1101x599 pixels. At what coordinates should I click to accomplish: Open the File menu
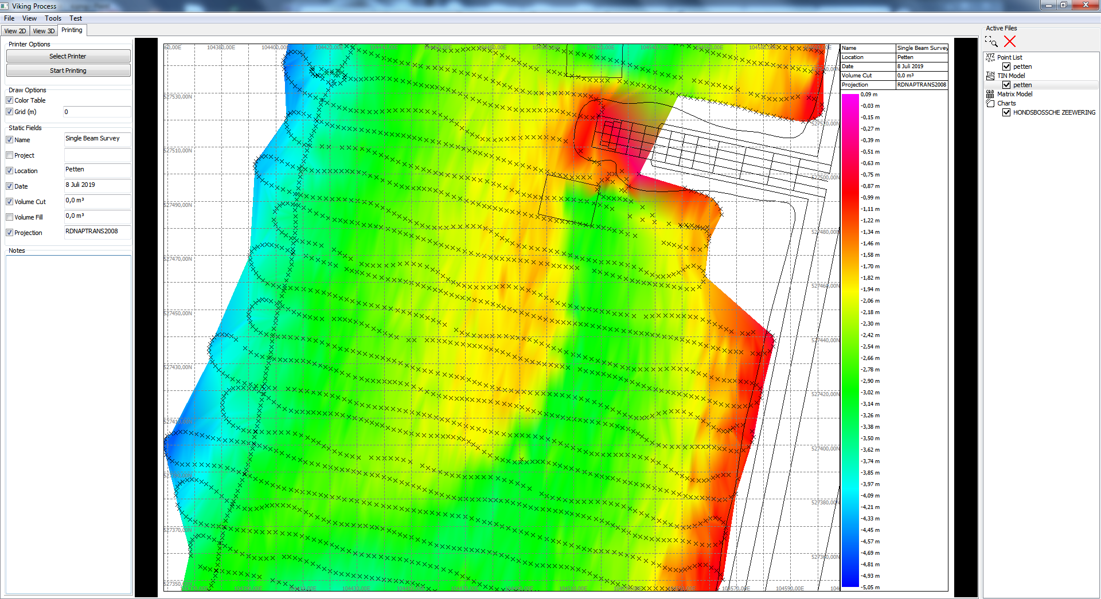9,18
